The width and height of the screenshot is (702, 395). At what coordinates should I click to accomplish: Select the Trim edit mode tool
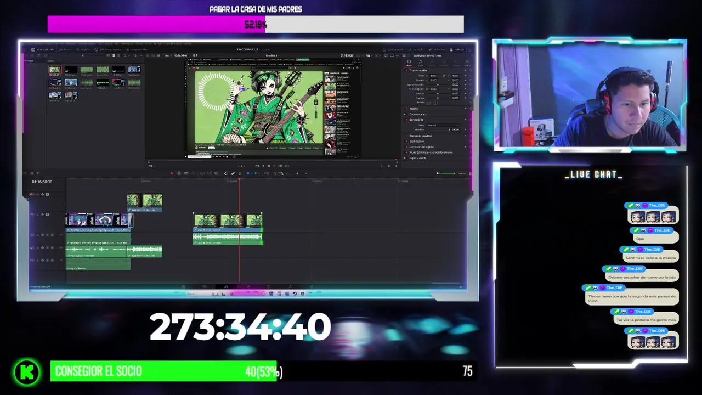click(179, 173)
